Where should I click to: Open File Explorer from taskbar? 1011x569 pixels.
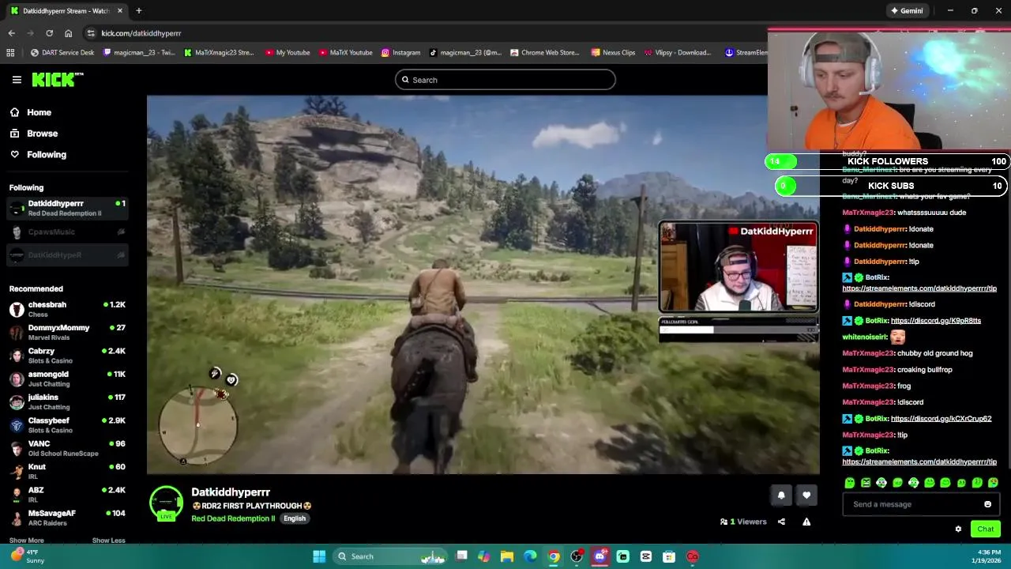(507, 556)
